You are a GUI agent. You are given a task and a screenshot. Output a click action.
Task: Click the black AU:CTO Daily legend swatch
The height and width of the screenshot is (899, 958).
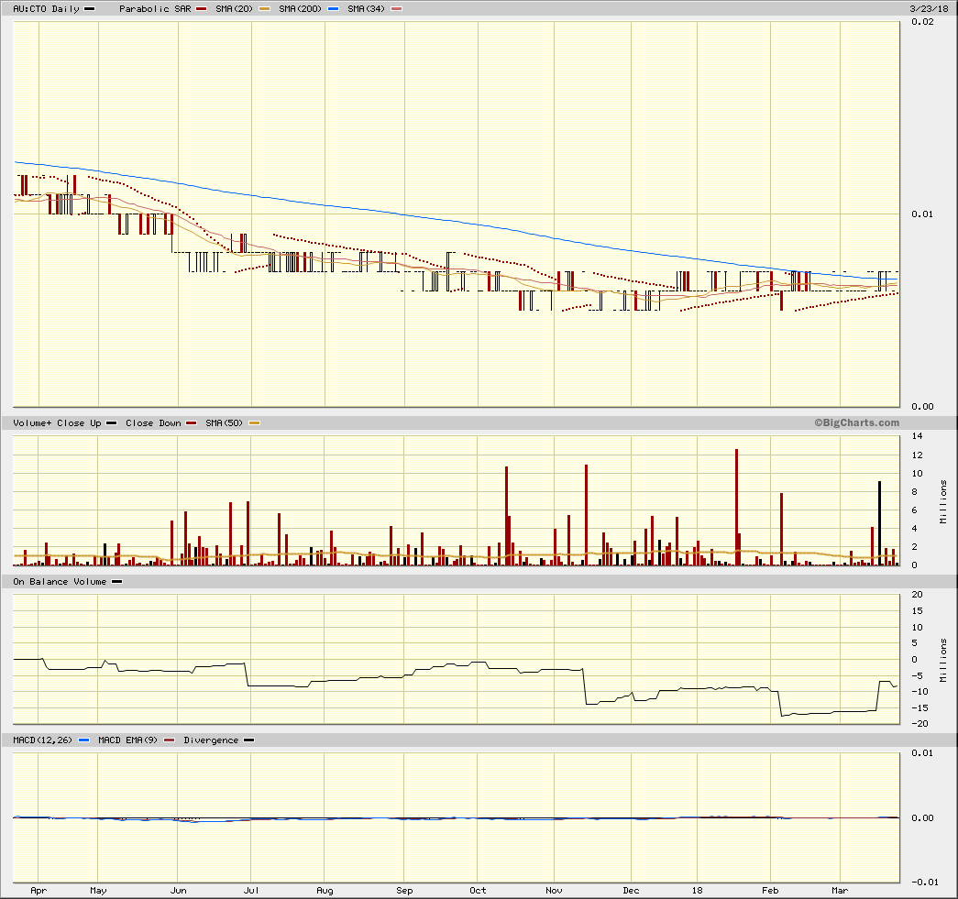click(x=89, y=9)
